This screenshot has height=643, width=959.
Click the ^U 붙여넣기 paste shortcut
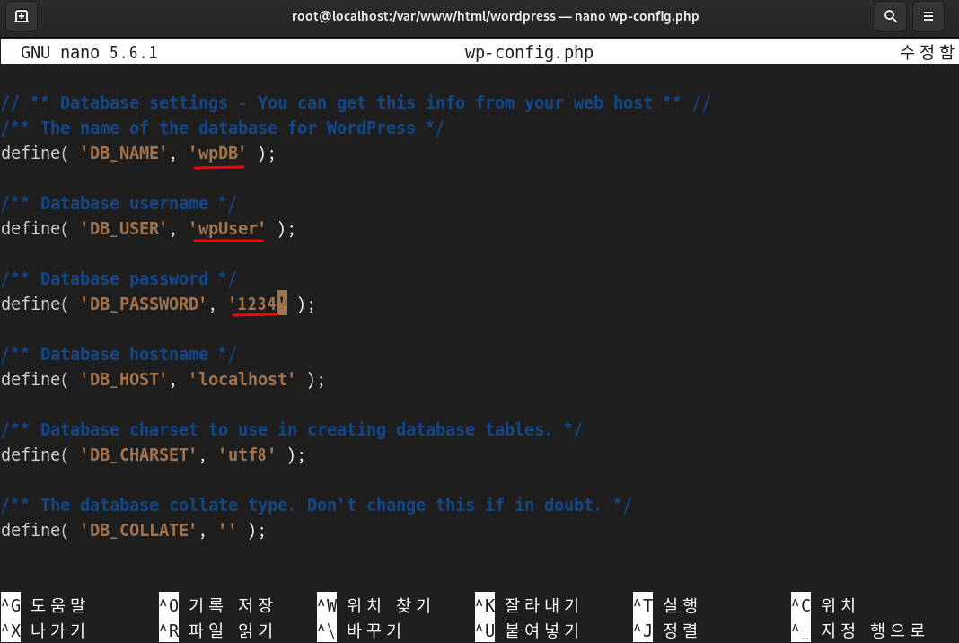coord(527,630)
